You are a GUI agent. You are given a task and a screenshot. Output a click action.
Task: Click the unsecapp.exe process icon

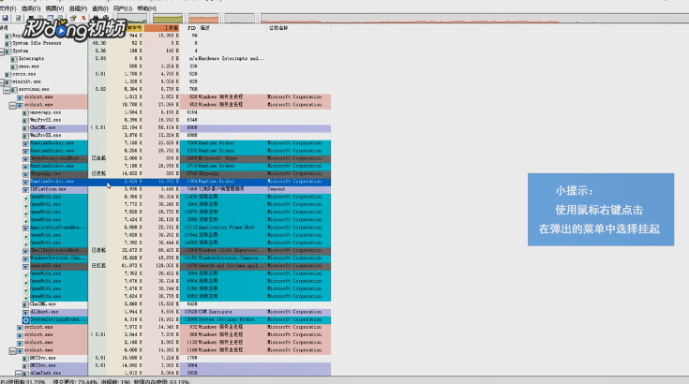click(25, 112)
